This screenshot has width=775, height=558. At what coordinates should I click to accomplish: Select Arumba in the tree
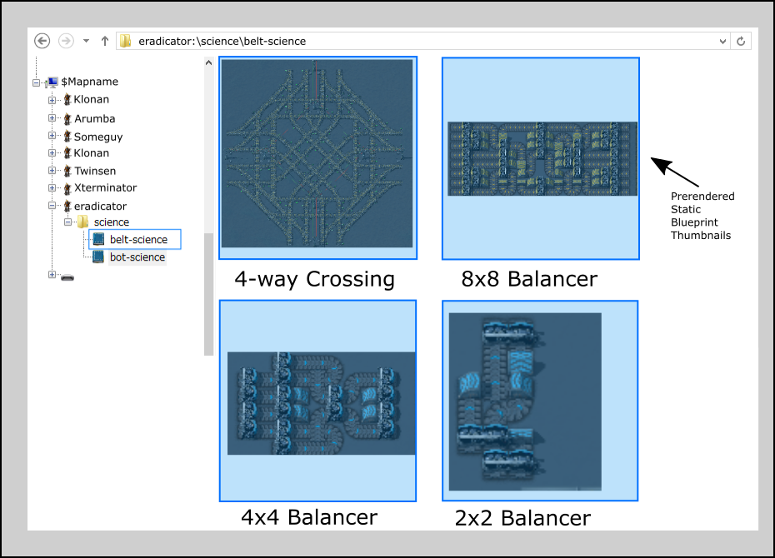pos(95,118)
